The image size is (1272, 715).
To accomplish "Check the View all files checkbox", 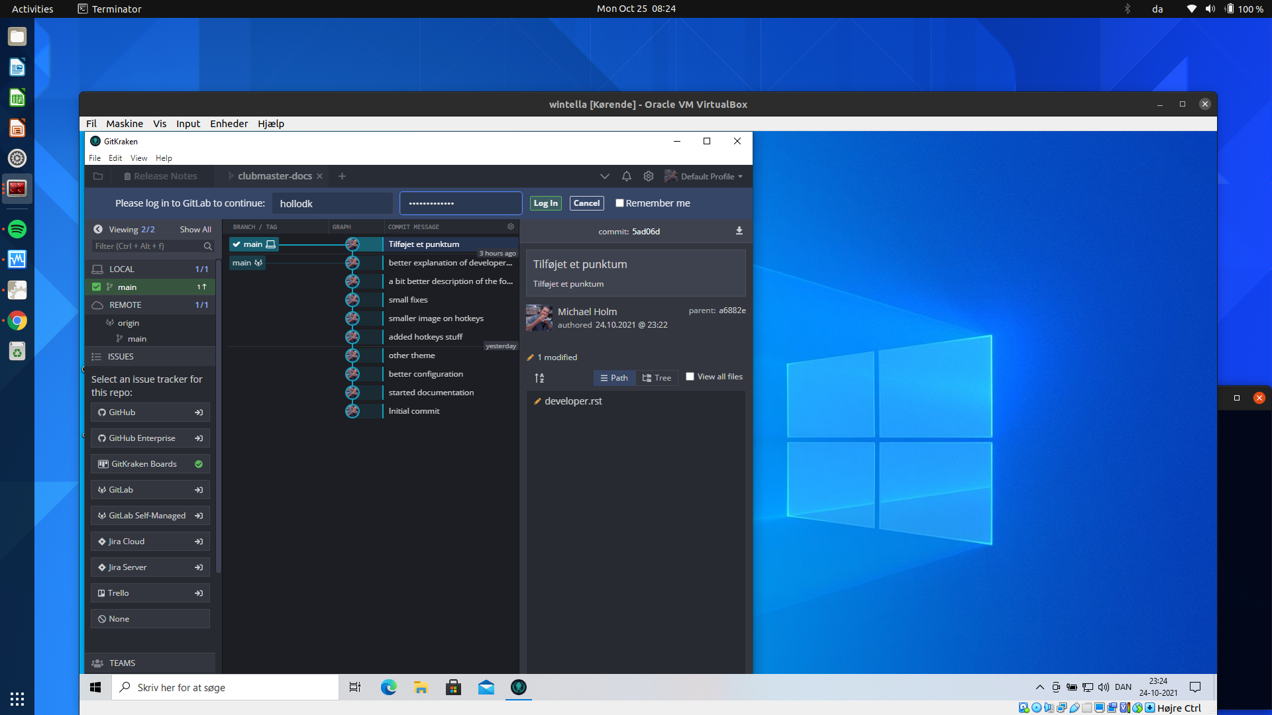I will pos(690,377).
